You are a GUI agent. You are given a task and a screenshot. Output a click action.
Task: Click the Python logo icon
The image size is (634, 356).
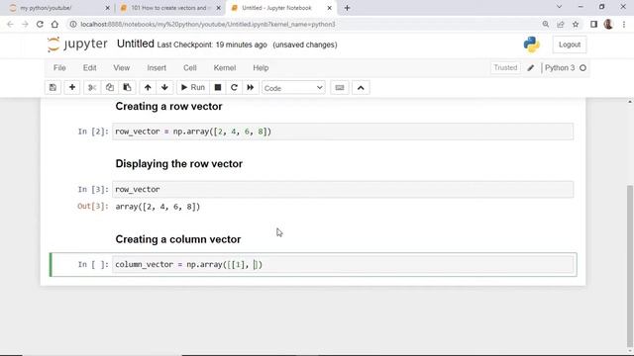click(x=531, y=44)
